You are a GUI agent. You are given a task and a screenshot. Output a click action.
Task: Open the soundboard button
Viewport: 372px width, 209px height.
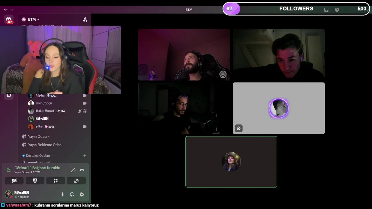pyautogui.click(x=76, y=181)
